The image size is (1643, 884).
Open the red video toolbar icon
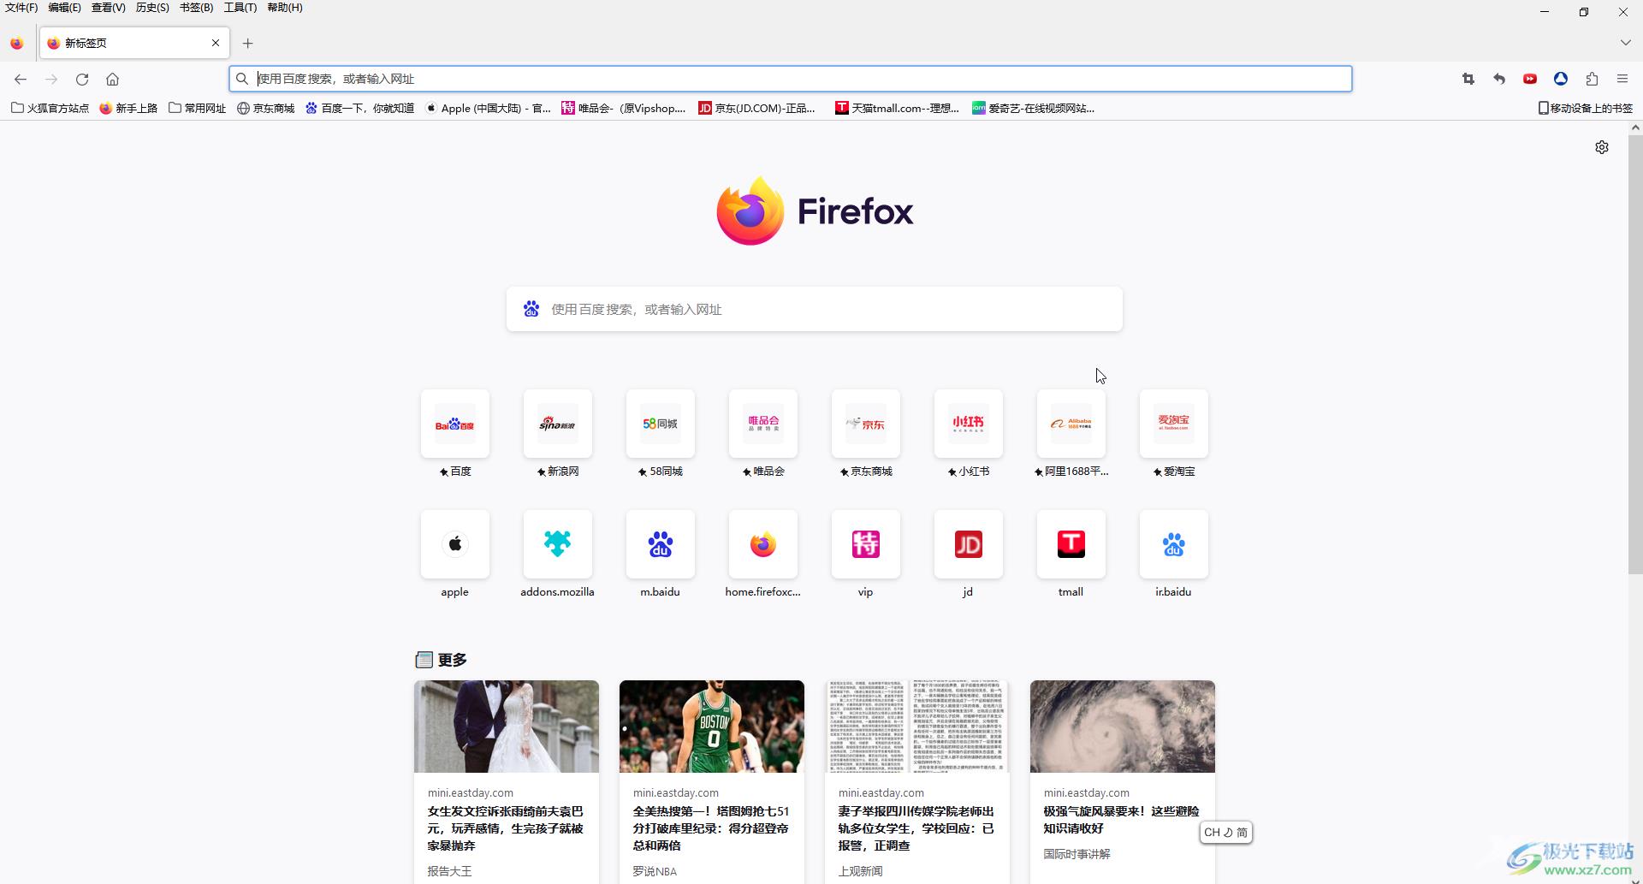click(1530, 79)
